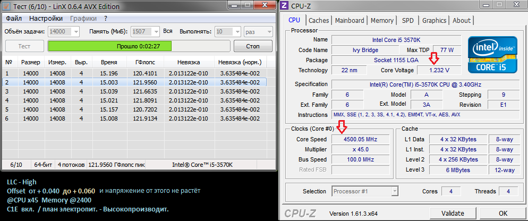528x221 pixels.
Task: Expand the Память (МиБ) 1507 dropdown
Action: tap(156, 32)
